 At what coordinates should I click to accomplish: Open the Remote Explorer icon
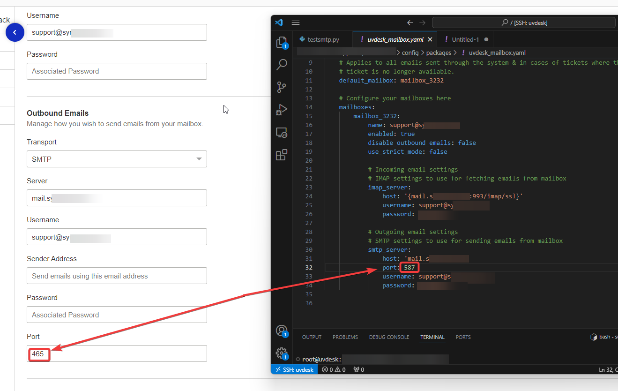coord(281,133)
